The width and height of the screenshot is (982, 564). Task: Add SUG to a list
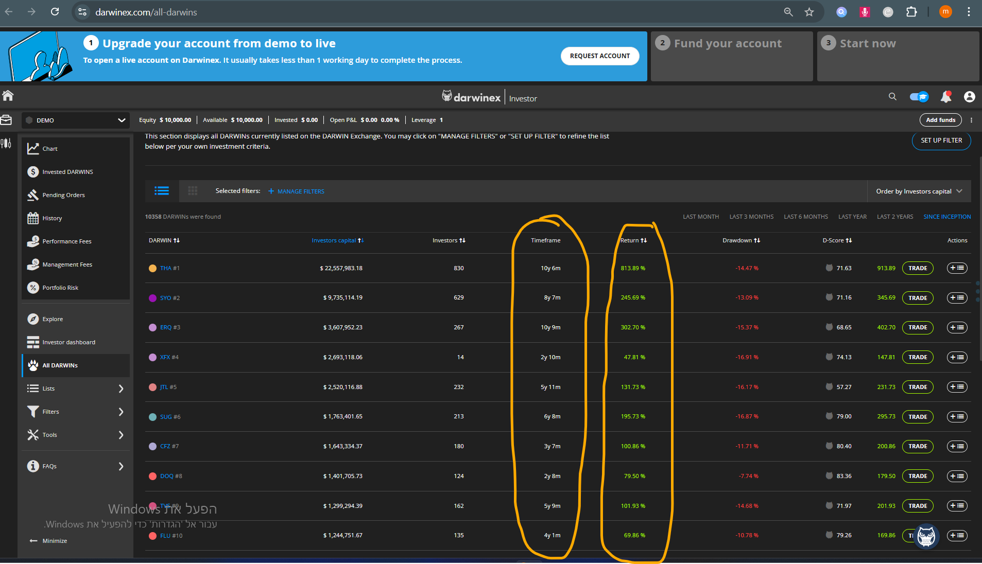pyautogui.click(x=957, y=417)
